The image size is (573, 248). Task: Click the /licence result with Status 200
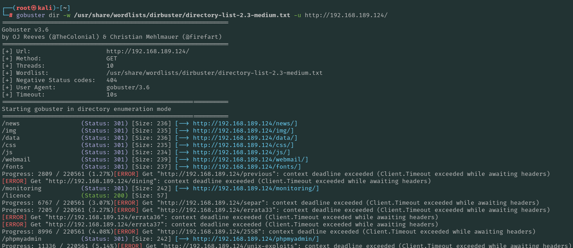point(16,196)
